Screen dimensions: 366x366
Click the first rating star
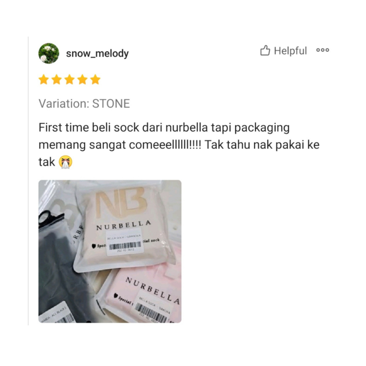pos(44,79)
